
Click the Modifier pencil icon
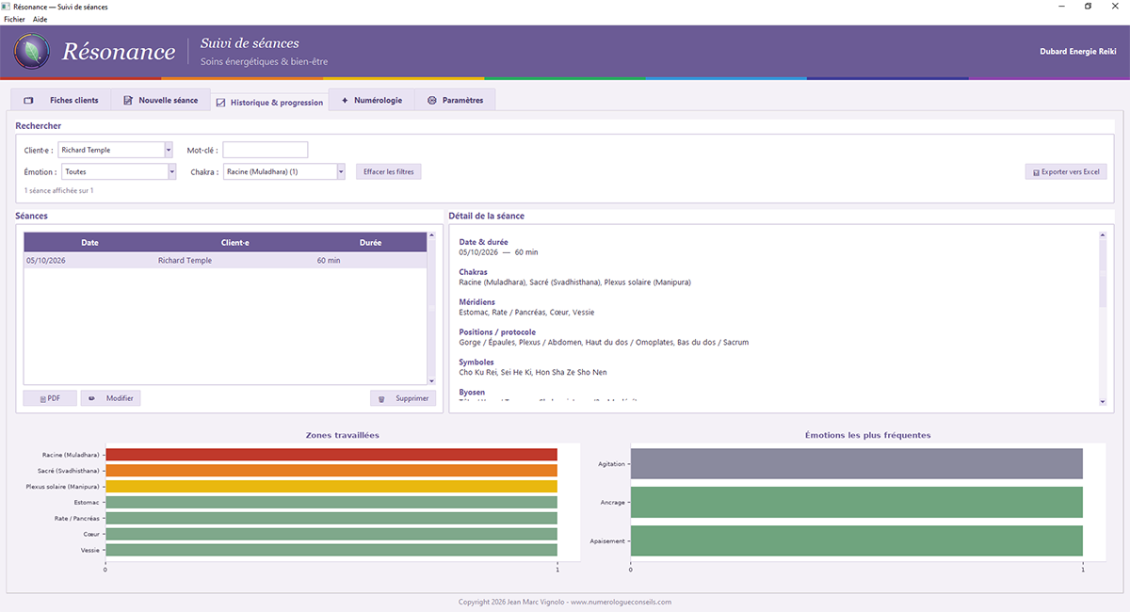pos(92,398)
